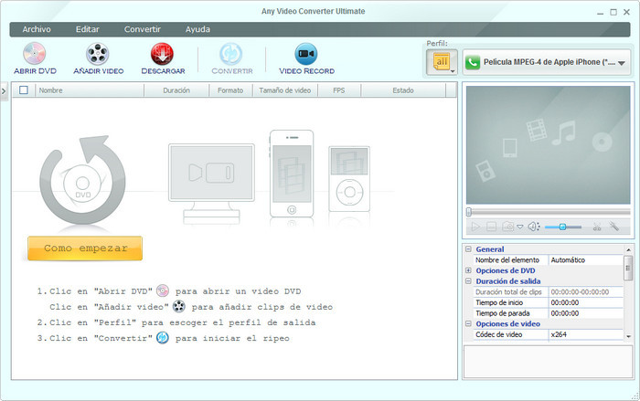
Task: Click the Añadir Video film reel icon
Action: pos(98,54)
